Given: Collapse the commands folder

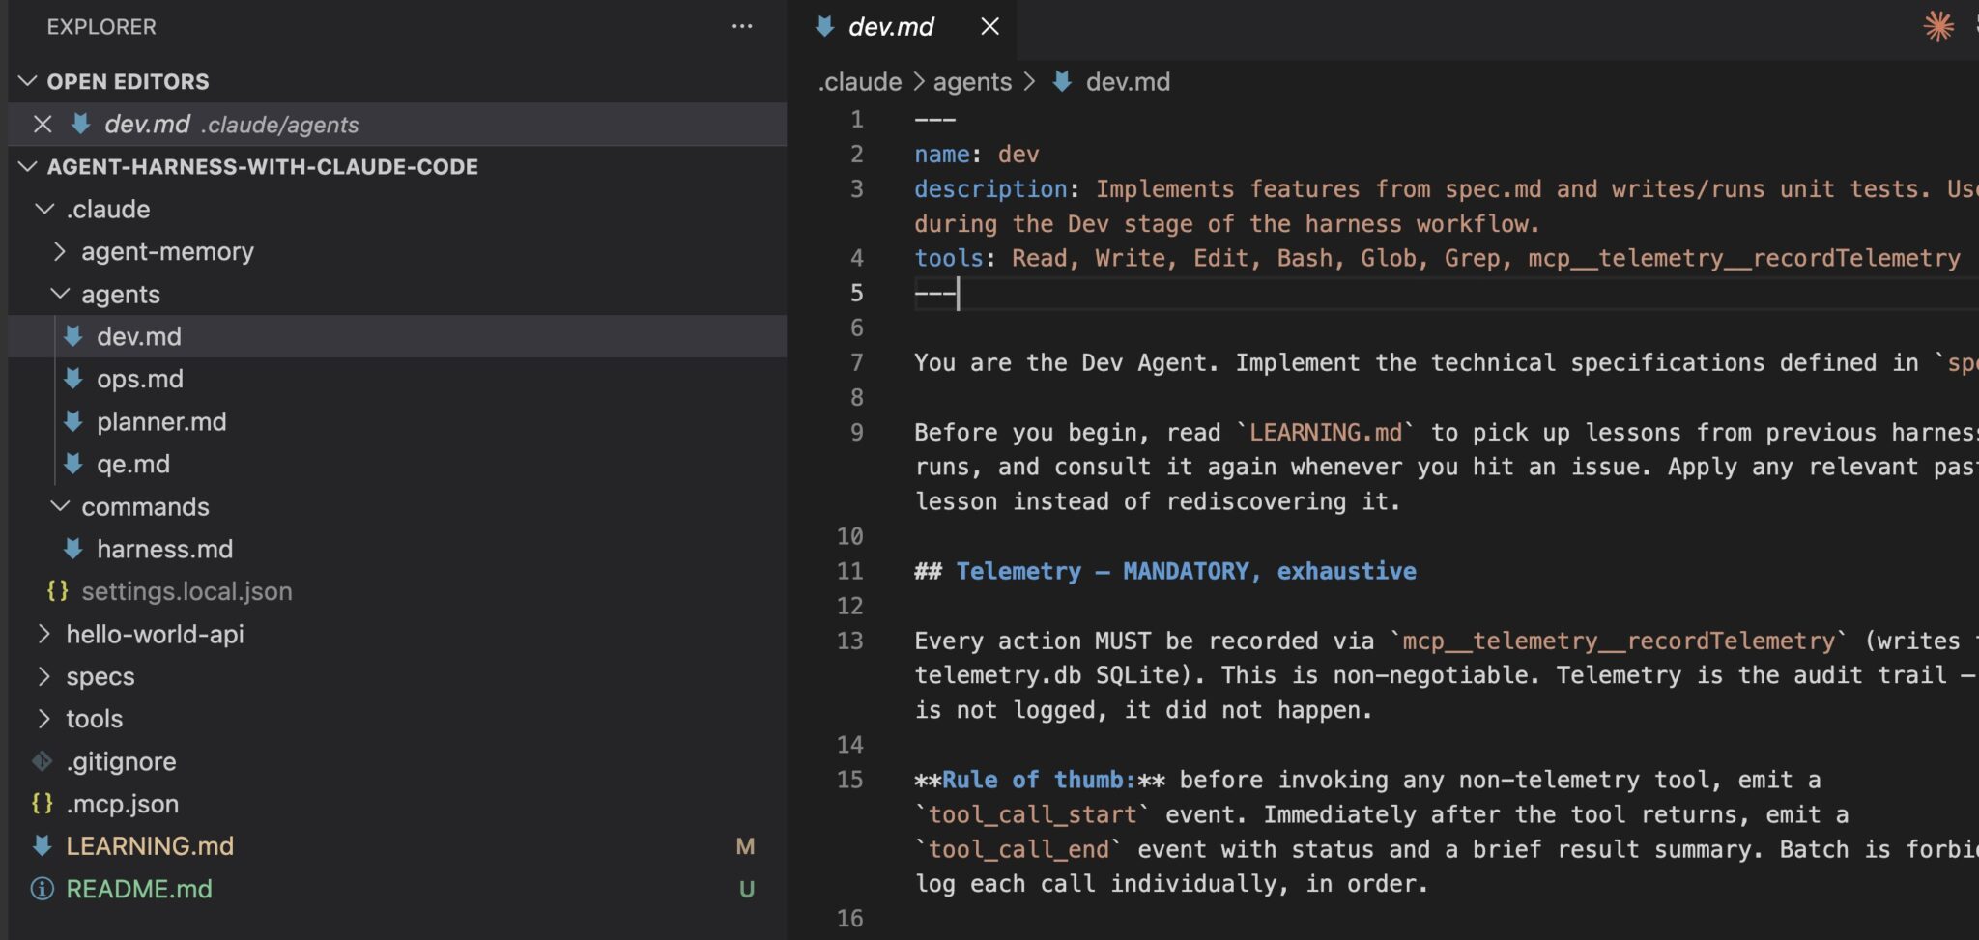Looking at the screenshot, I should point(60,506).
